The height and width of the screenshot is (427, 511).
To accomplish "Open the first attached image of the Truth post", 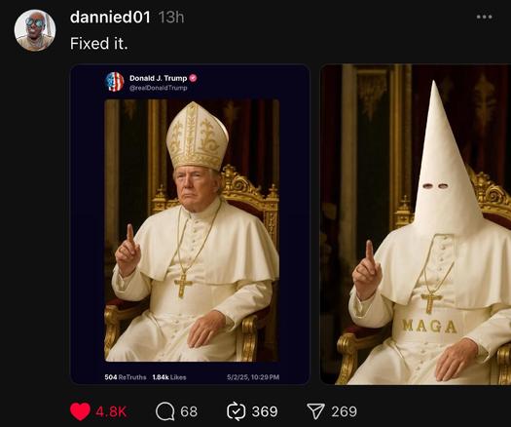I will click(x=190, y=224).
